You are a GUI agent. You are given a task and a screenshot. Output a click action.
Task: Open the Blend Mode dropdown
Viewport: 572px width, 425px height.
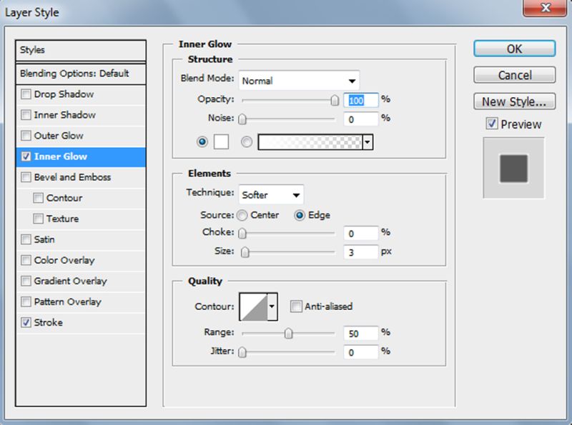coord(299,81)
